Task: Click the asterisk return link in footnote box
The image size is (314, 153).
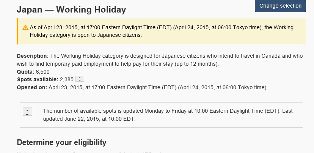Action: tap(28, 111)
